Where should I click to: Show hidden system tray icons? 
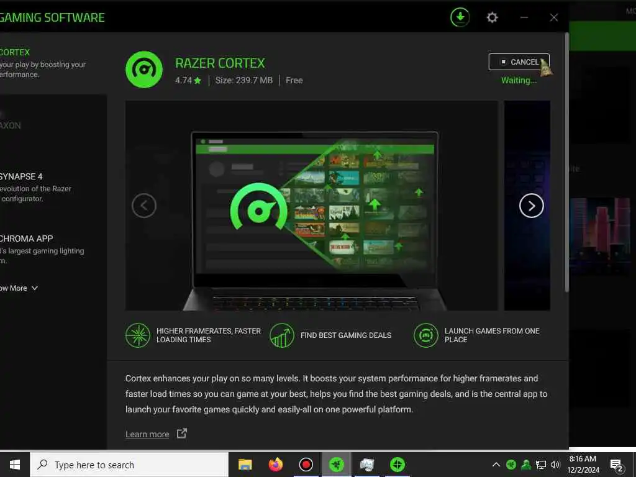click(x=496, y=465)
